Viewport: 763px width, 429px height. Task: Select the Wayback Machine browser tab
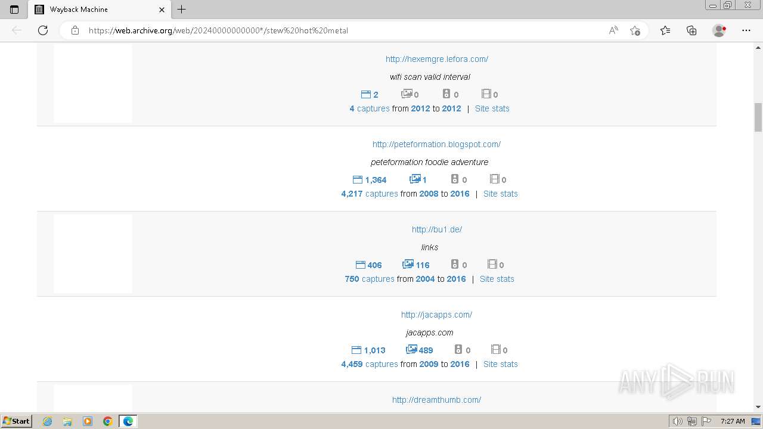[x=99, y=10]
